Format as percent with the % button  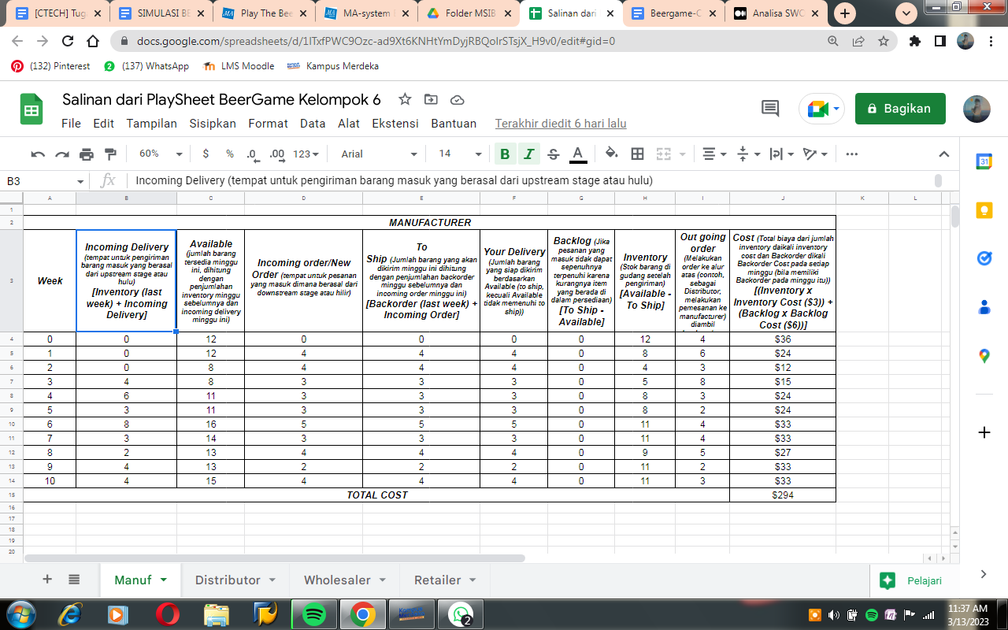pyautogui.click(x=230, y=154)
